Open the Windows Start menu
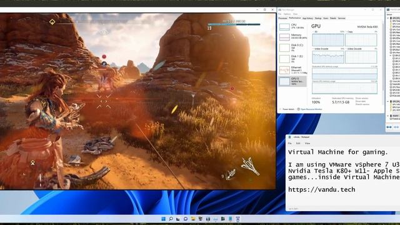 click(x=164, y=219)
